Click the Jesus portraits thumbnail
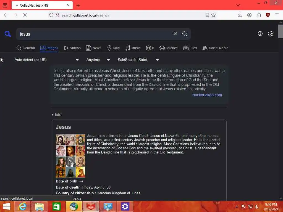This screenshot has width=283, height=212. 70,156
